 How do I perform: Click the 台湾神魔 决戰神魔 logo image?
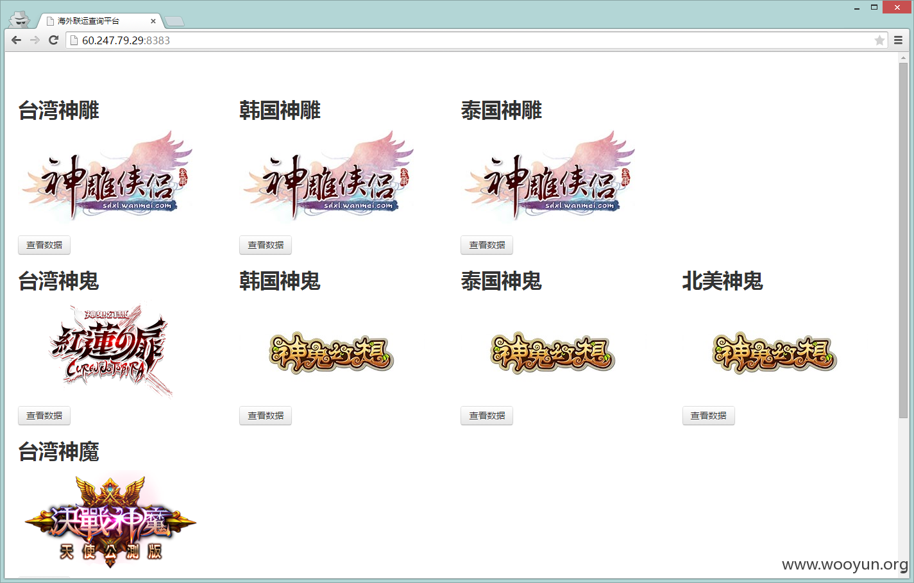(110, 521)
